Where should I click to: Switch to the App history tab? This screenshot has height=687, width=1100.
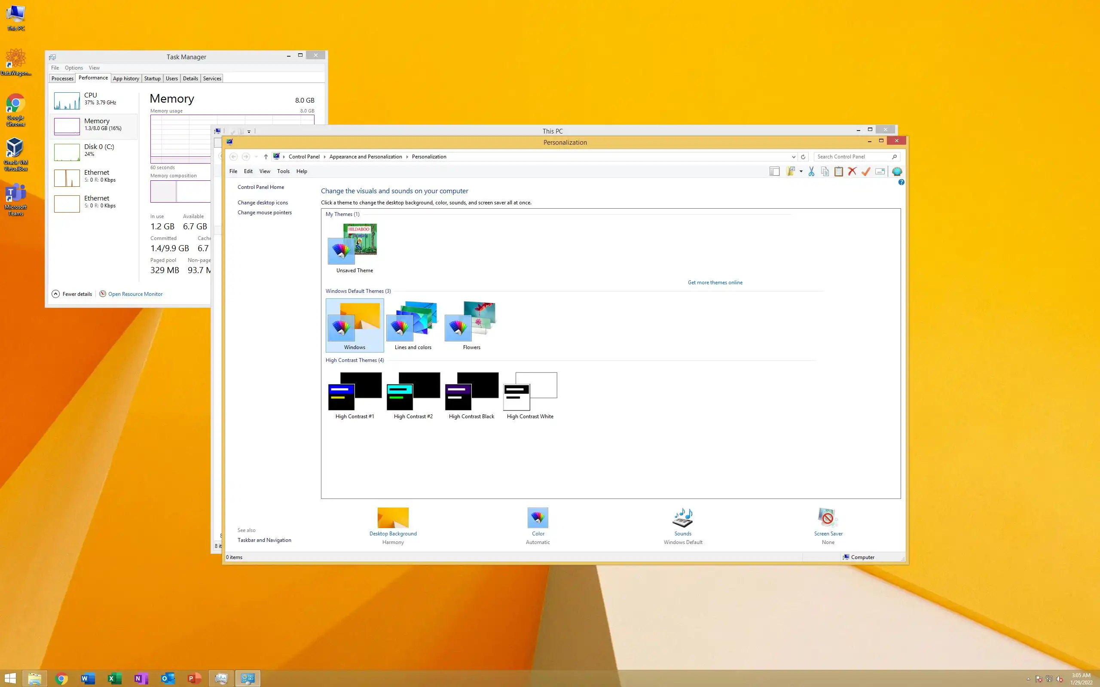[x=126, y=79]
